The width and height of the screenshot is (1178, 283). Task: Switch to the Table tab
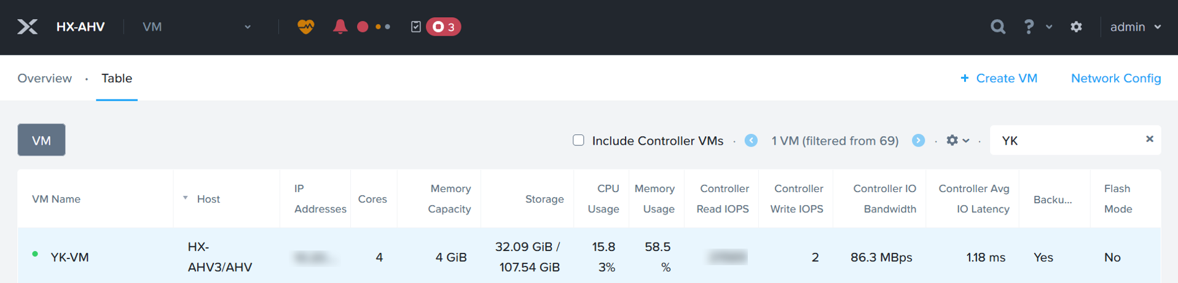(117, 78)
